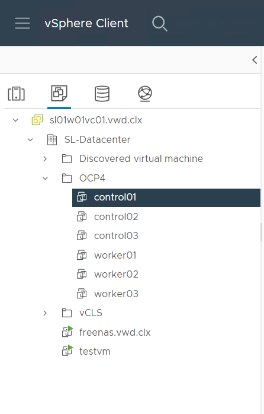Expand the vCLS folder
264x414 pixels.
click(x=45, y=313)
